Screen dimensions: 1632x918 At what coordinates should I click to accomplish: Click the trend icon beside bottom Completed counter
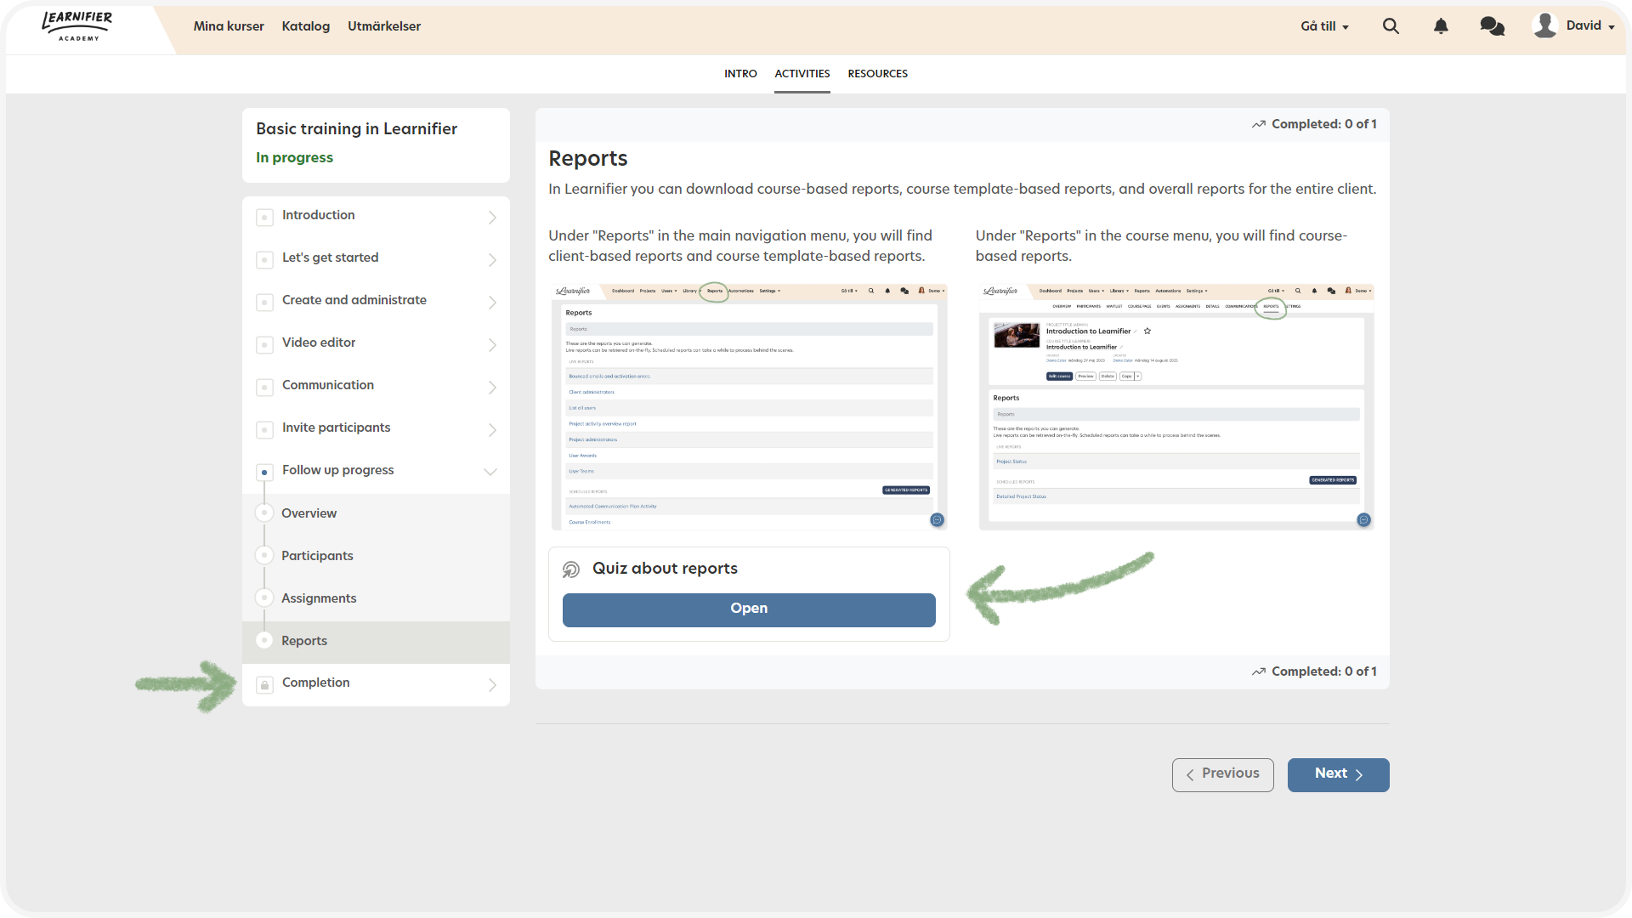pos(1259,671)
